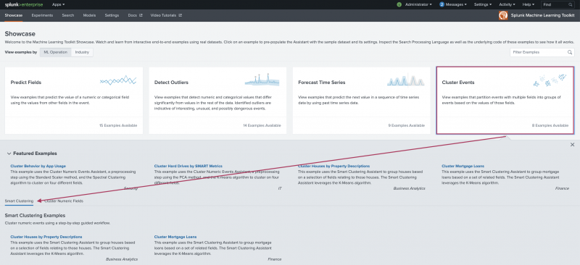Click the top bar Find field

point(558,4)
